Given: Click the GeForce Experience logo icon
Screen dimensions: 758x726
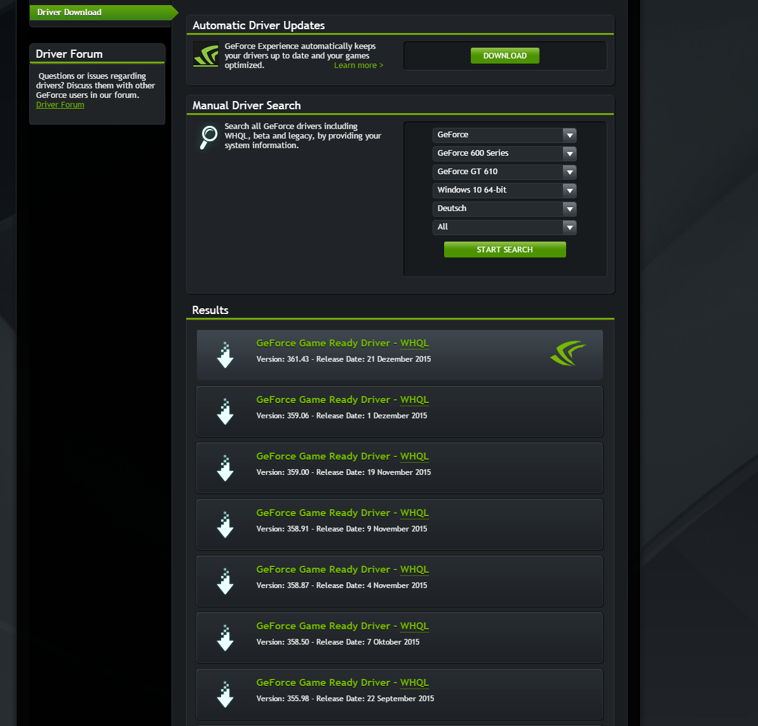Looking at the screenshot, I should click(x=205, y=54).
